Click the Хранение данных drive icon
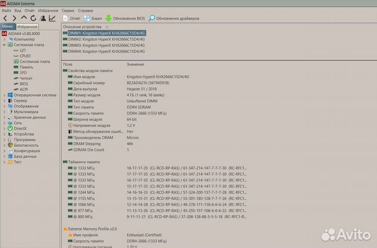377x248 pixels. (x=10, y=117)
